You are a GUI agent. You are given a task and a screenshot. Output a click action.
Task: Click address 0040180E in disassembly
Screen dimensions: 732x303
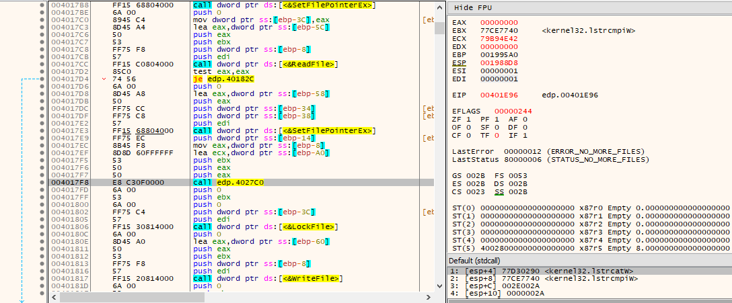(x=70, y=241)
